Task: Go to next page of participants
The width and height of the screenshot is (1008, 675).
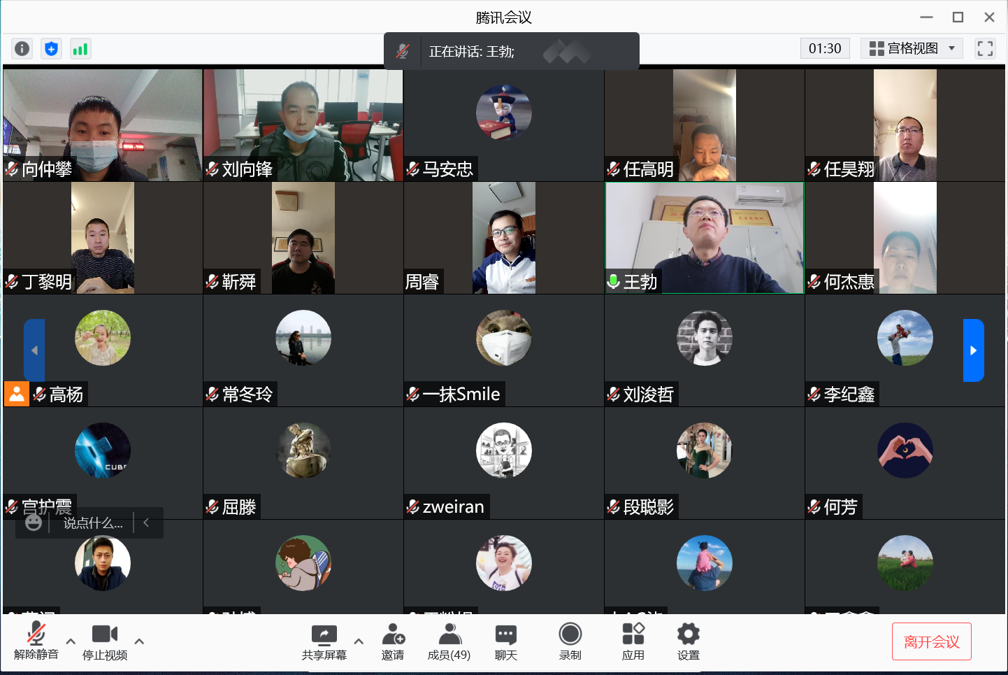Action: [973, 350]
